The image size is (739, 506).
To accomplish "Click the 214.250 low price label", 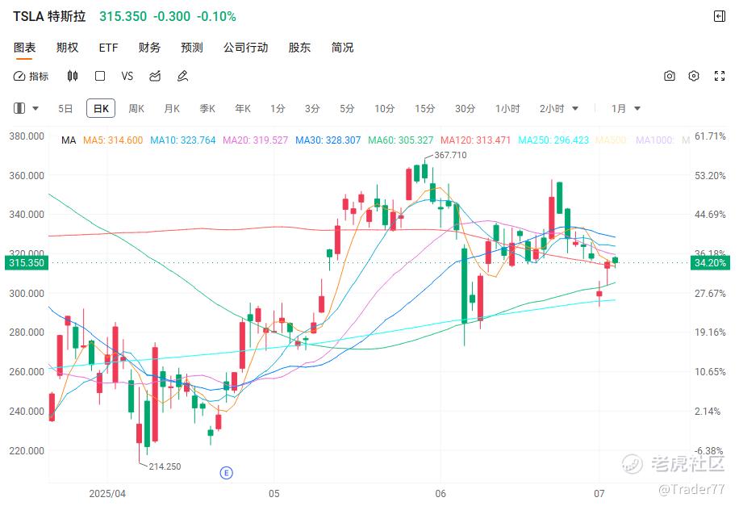I will (x=165, y=466).
